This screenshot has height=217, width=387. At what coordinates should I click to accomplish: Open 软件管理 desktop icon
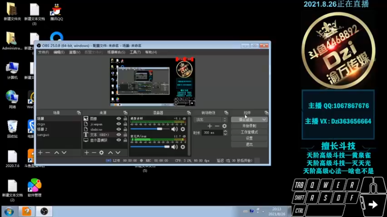tap(34, 188)
